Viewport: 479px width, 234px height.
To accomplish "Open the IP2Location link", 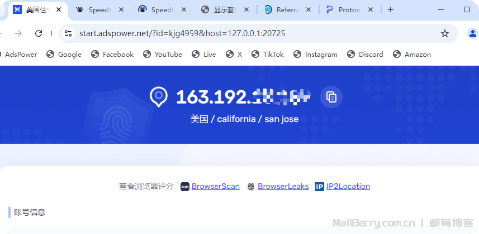I will pos(348,186).
